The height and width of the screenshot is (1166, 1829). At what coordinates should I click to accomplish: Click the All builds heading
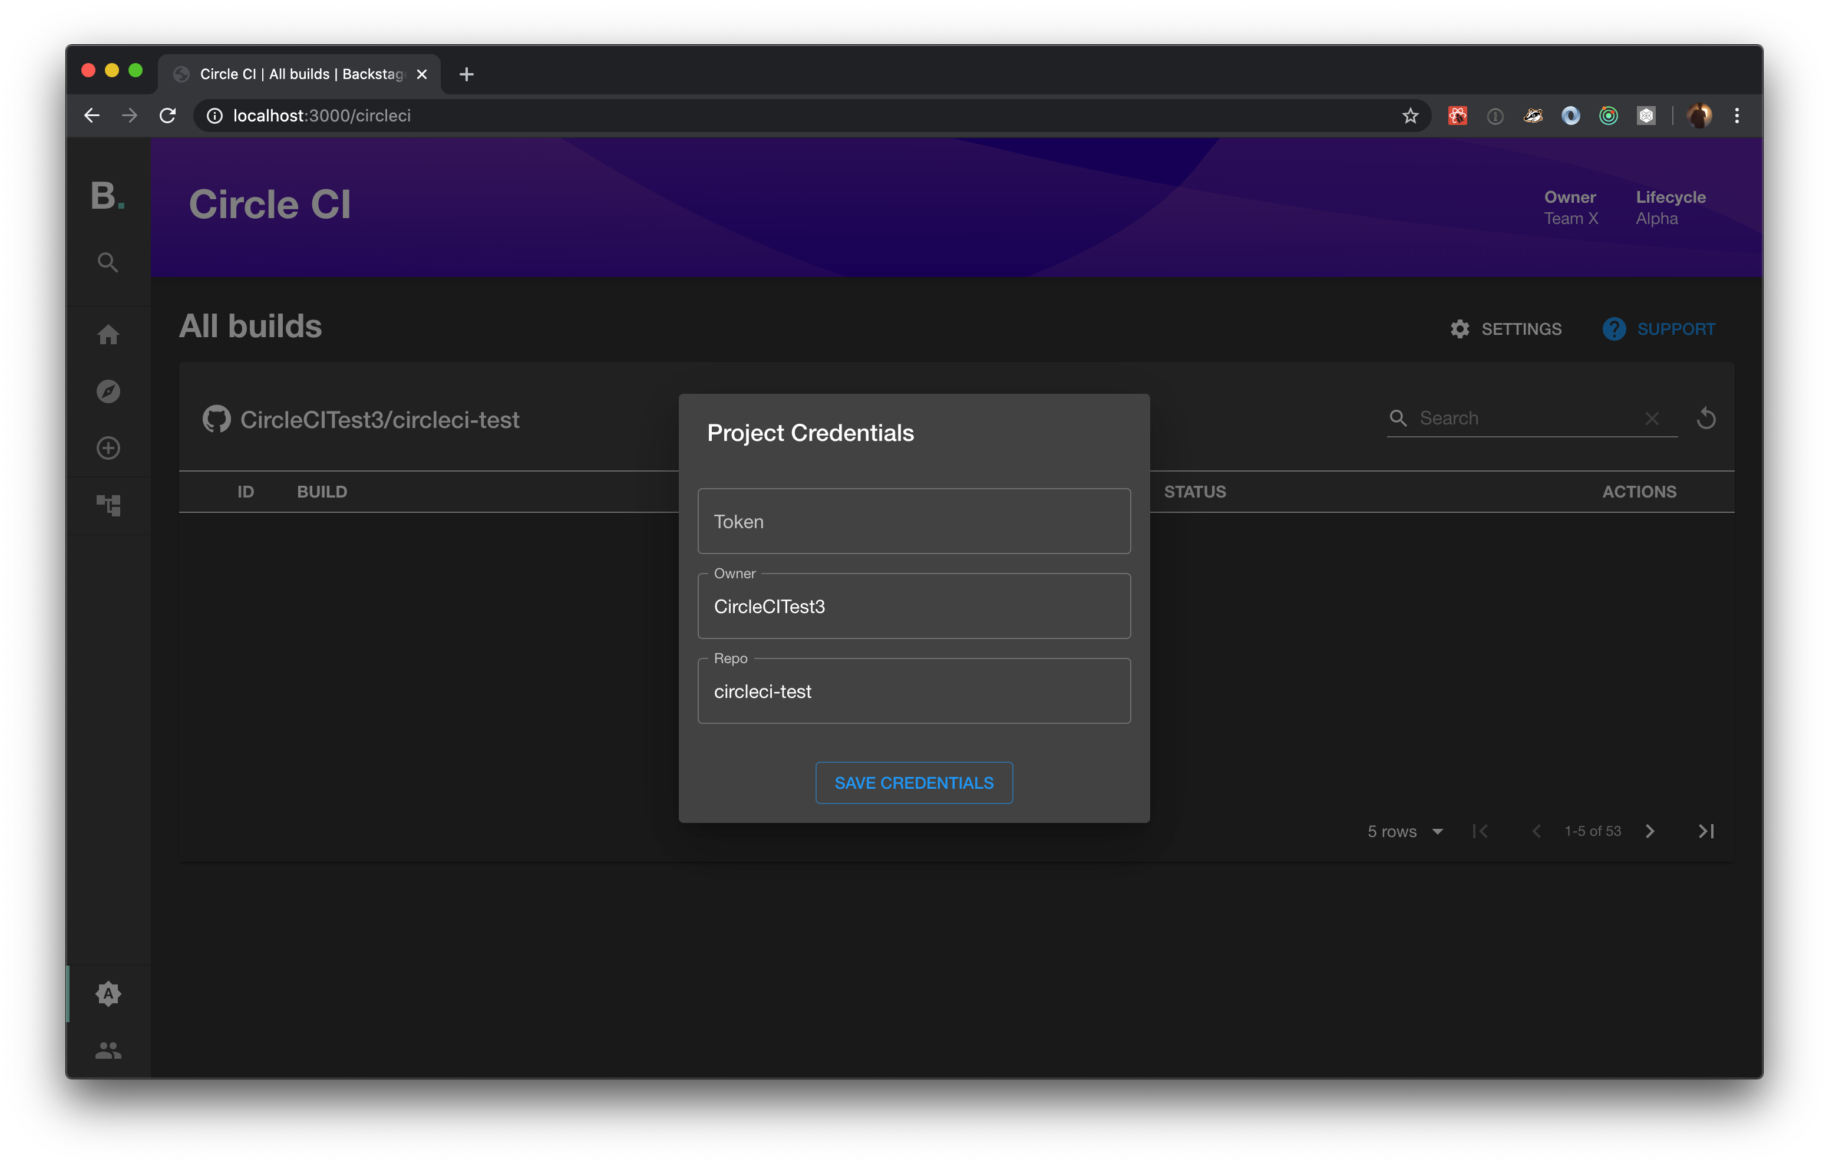pyautogui.click(x=250, y=326)
